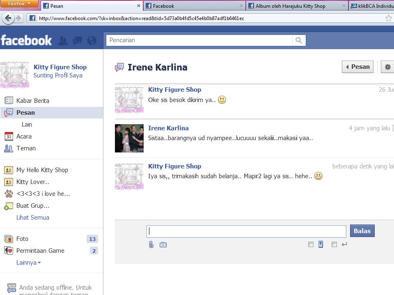Click the Buat Grup create group icon
Viewport: 394px width, 295px height.
(x=9, y=206)
